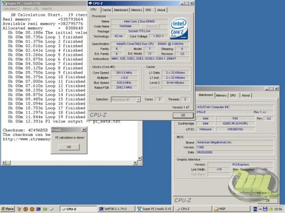Click the last quick launch icon before CPU-Z
Screen dimensions: 285x213
coord(51,209)
